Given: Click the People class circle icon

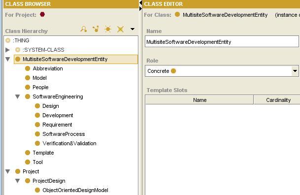Looking at the screenshot, I should click(28, 87).
